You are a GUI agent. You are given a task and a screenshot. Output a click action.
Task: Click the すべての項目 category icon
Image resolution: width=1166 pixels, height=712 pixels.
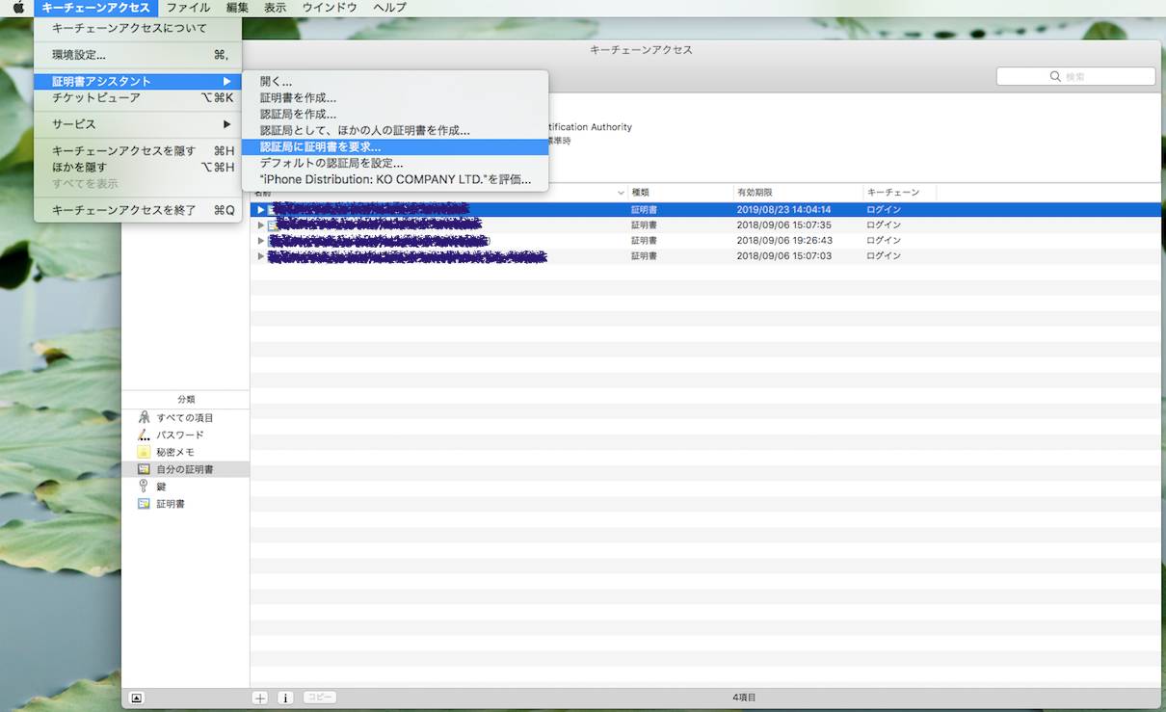tap(144, 418)
